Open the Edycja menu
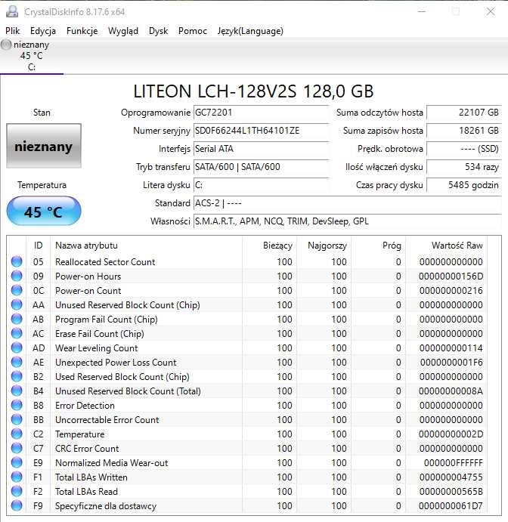 (43, 31)
